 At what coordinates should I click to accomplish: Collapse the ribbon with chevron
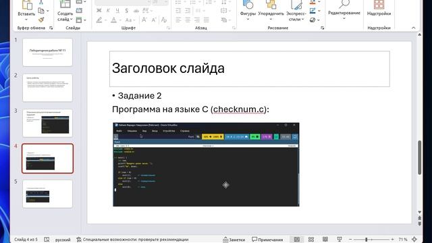414,28
